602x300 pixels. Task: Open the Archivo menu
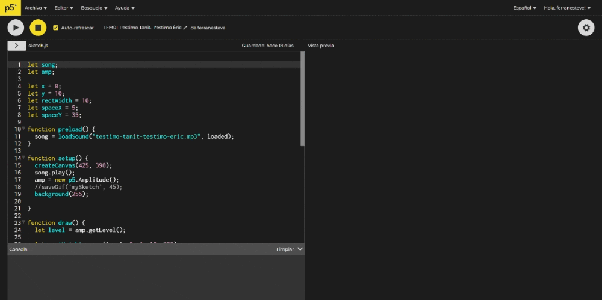point(36,8)
